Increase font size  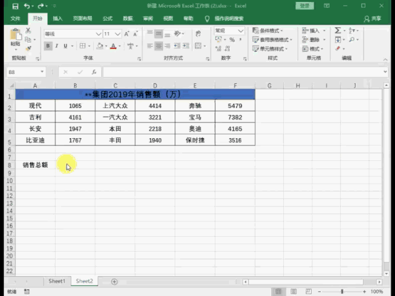click(127, 34)
